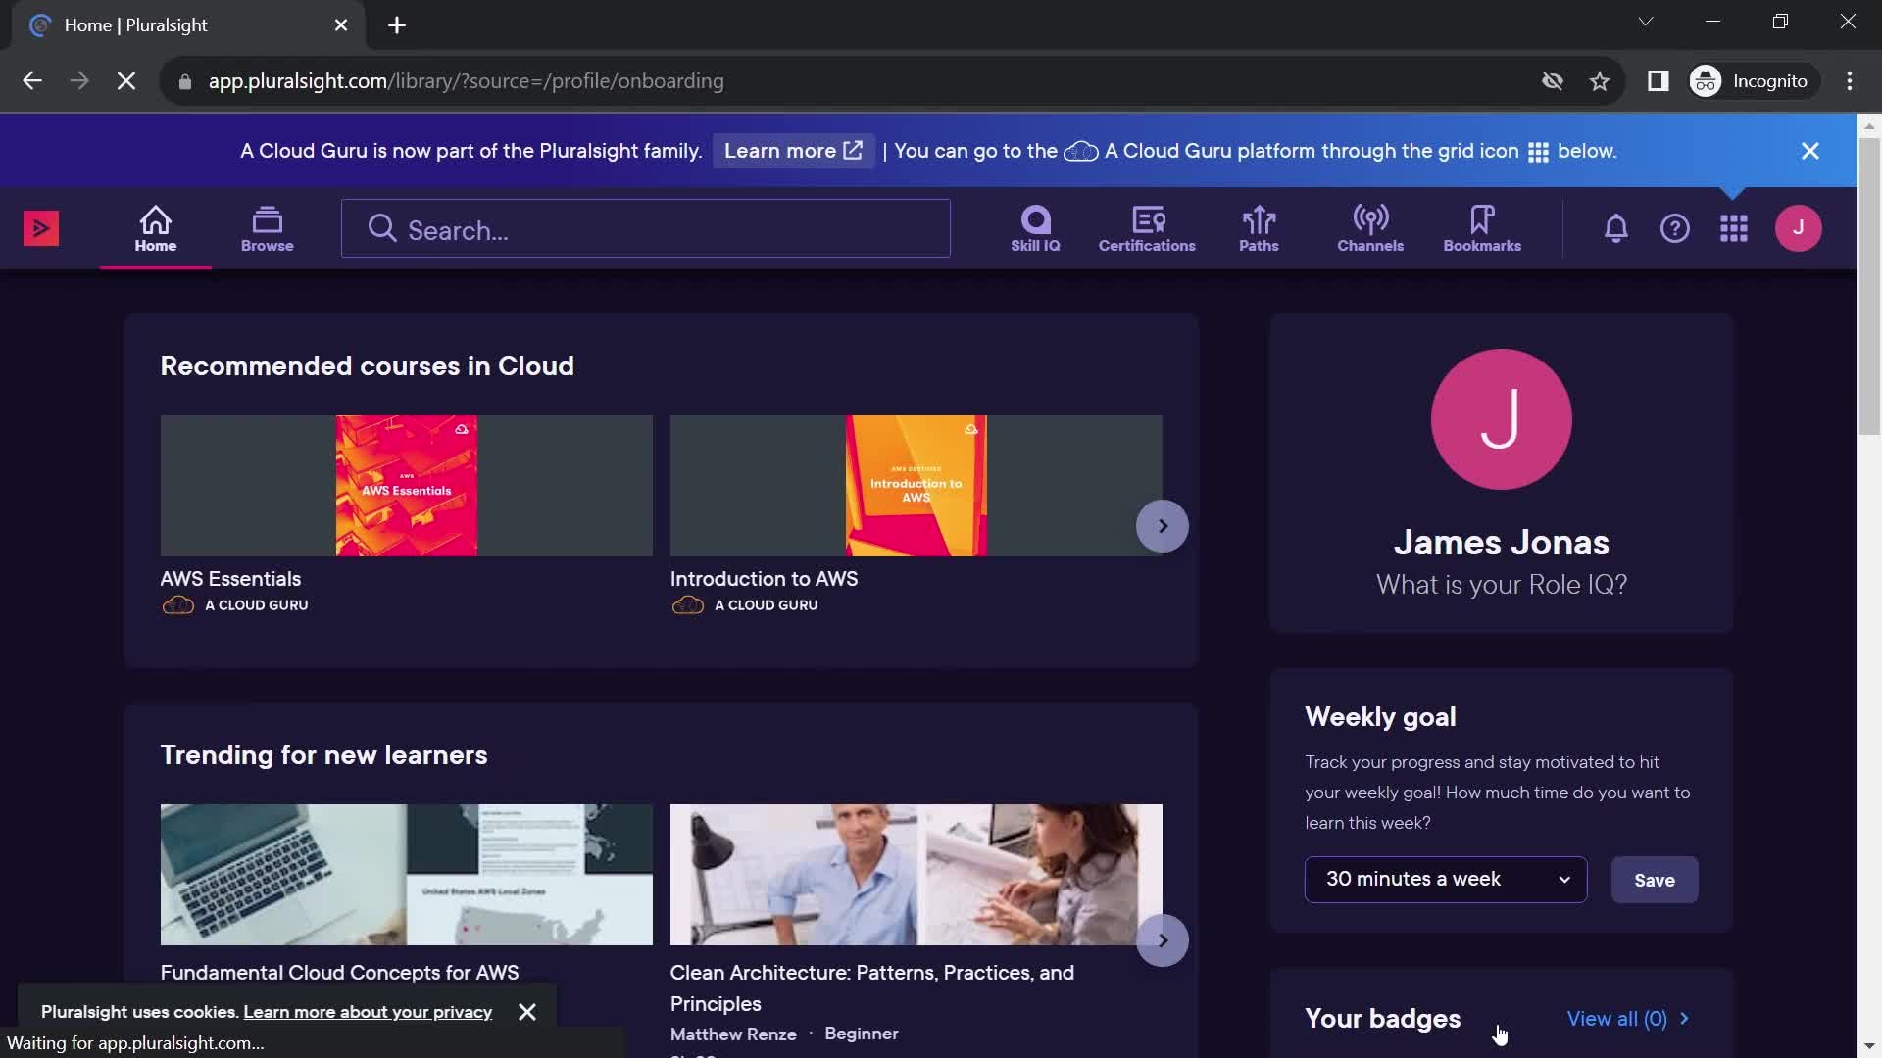Open the help question mark menu
The height and width of the screenshot is (1058, 1882).
point(1675,229)
